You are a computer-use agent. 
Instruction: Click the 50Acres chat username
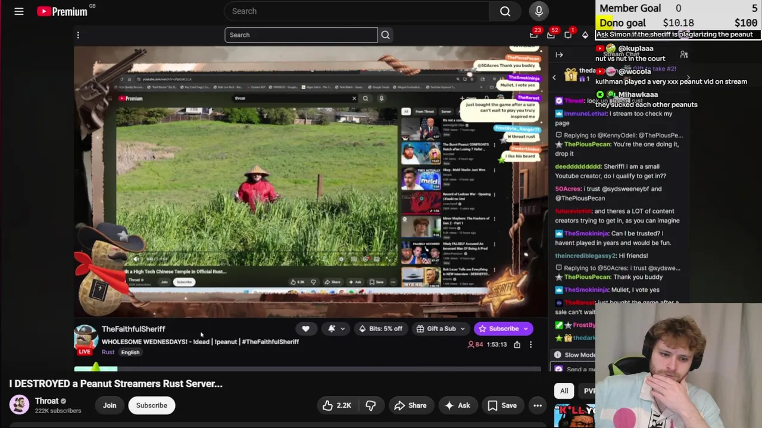[568, 188]
